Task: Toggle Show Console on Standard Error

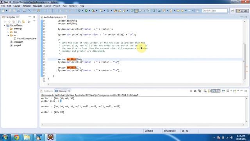Action: (218, 91)
